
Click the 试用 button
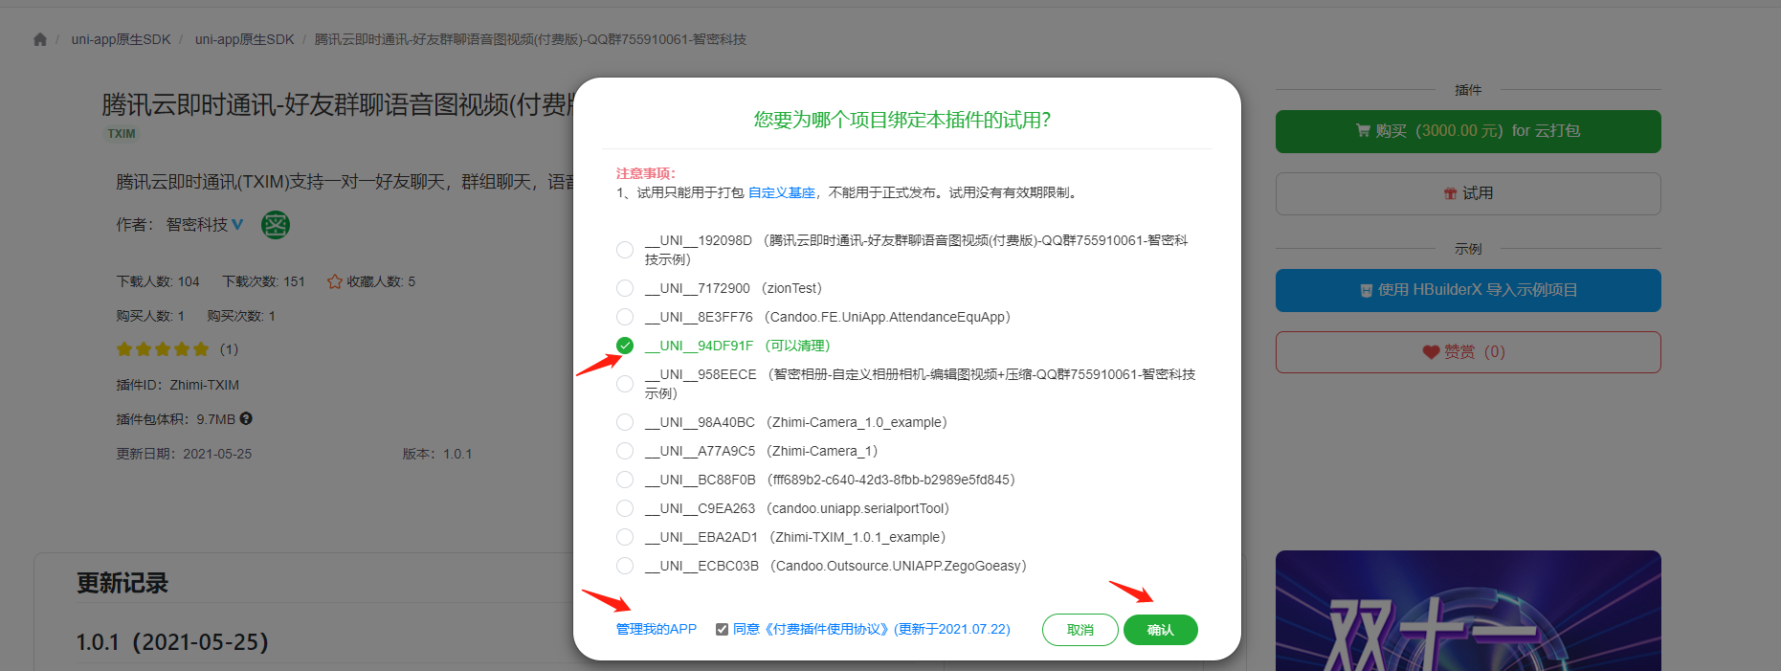coord(1468,193)
